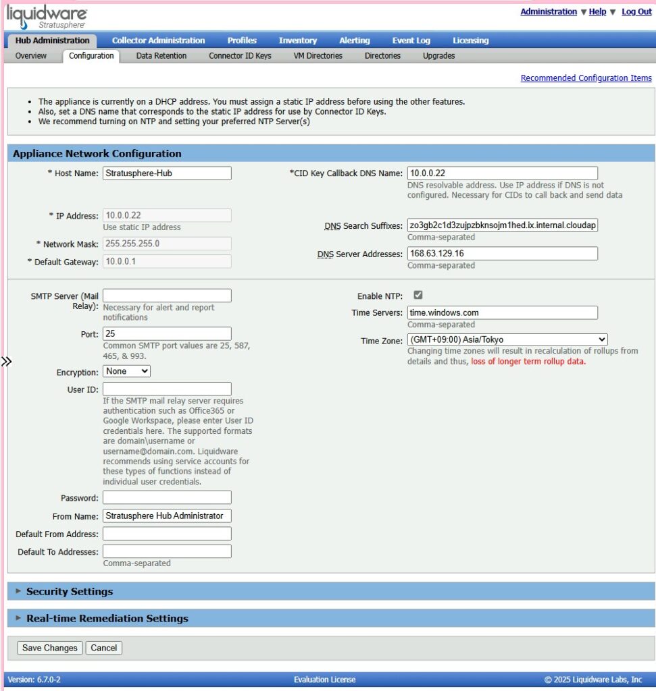Click the CID Key Callback DNS Name field

click(503, 173)
